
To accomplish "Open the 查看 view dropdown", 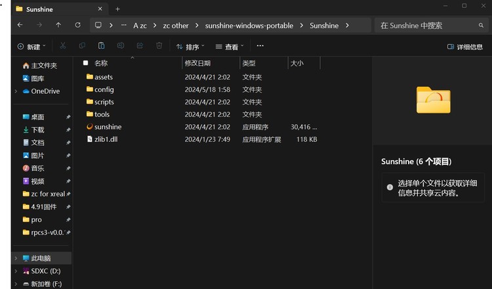I will [230, 47].
